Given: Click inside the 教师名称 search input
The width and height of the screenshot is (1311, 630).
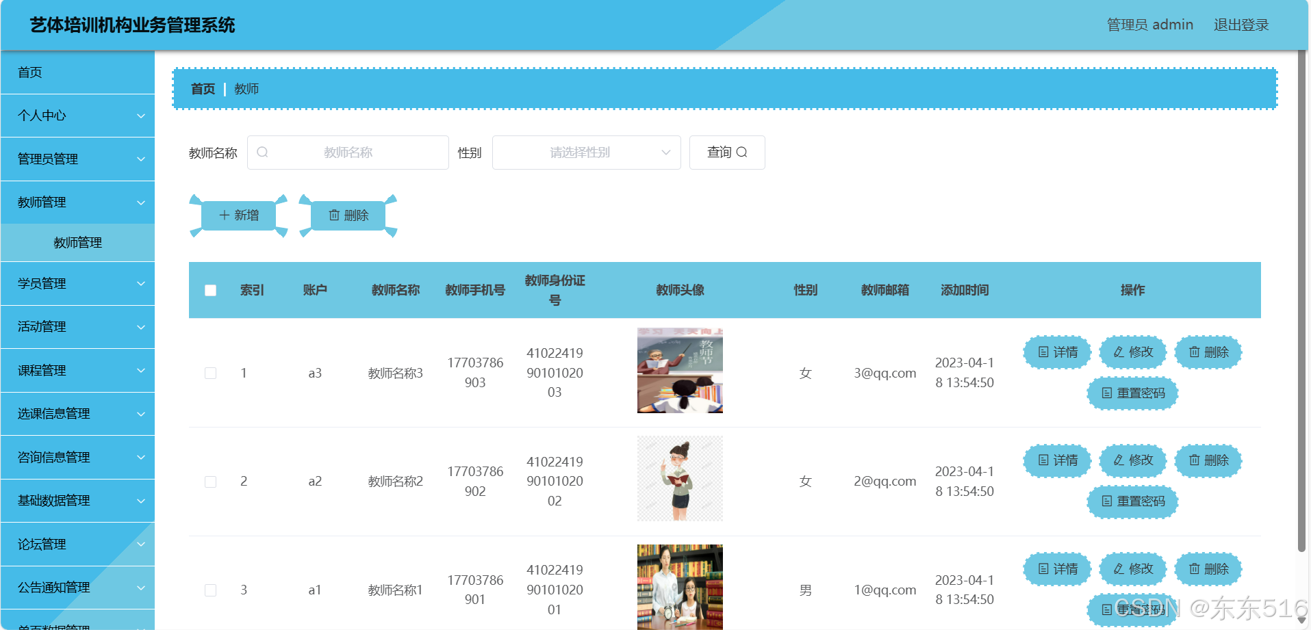Looking at the screenshot, I should (348, 153).
